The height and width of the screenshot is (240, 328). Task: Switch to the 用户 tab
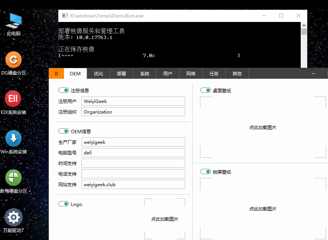[168, 73]
